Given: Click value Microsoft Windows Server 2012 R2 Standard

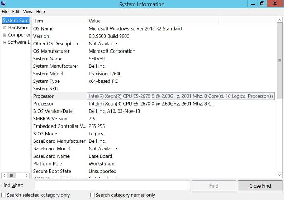Looking at the screenshot, I should click(135, 29).
